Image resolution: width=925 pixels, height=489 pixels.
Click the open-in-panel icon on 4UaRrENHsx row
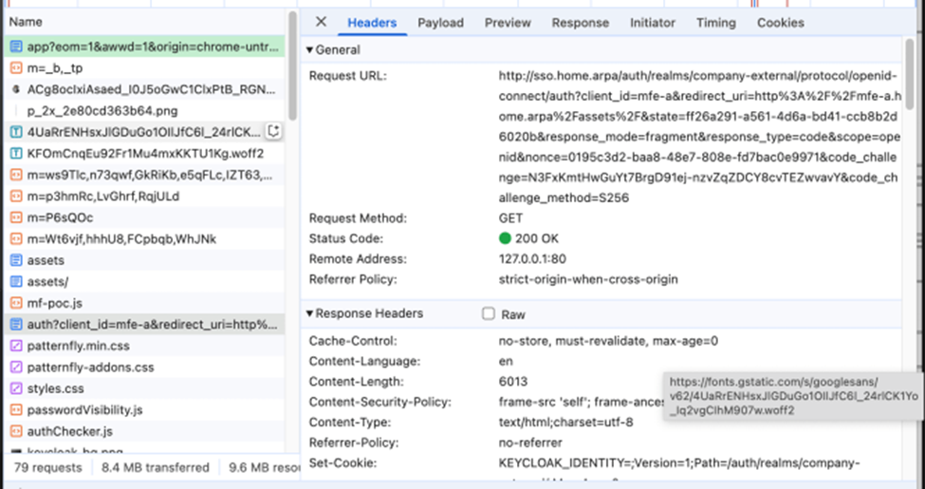click(273, 131)
